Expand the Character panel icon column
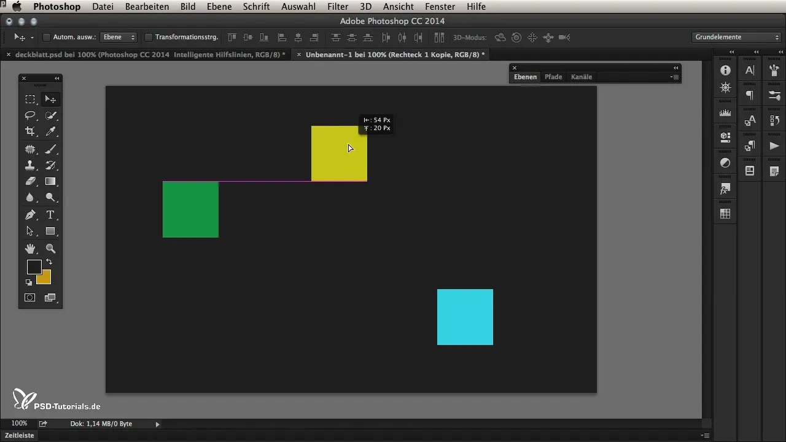Image resolution: width=786 pixels, height=442 pixels. 757,52
